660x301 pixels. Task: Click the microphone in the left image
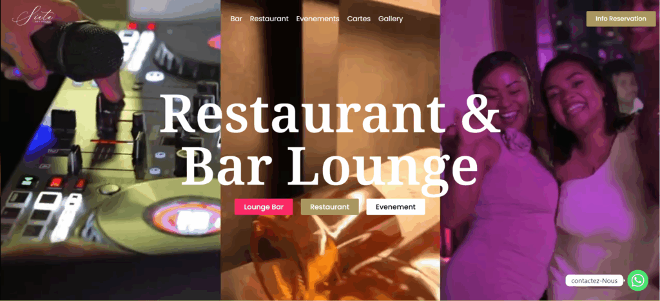point(78,50)
